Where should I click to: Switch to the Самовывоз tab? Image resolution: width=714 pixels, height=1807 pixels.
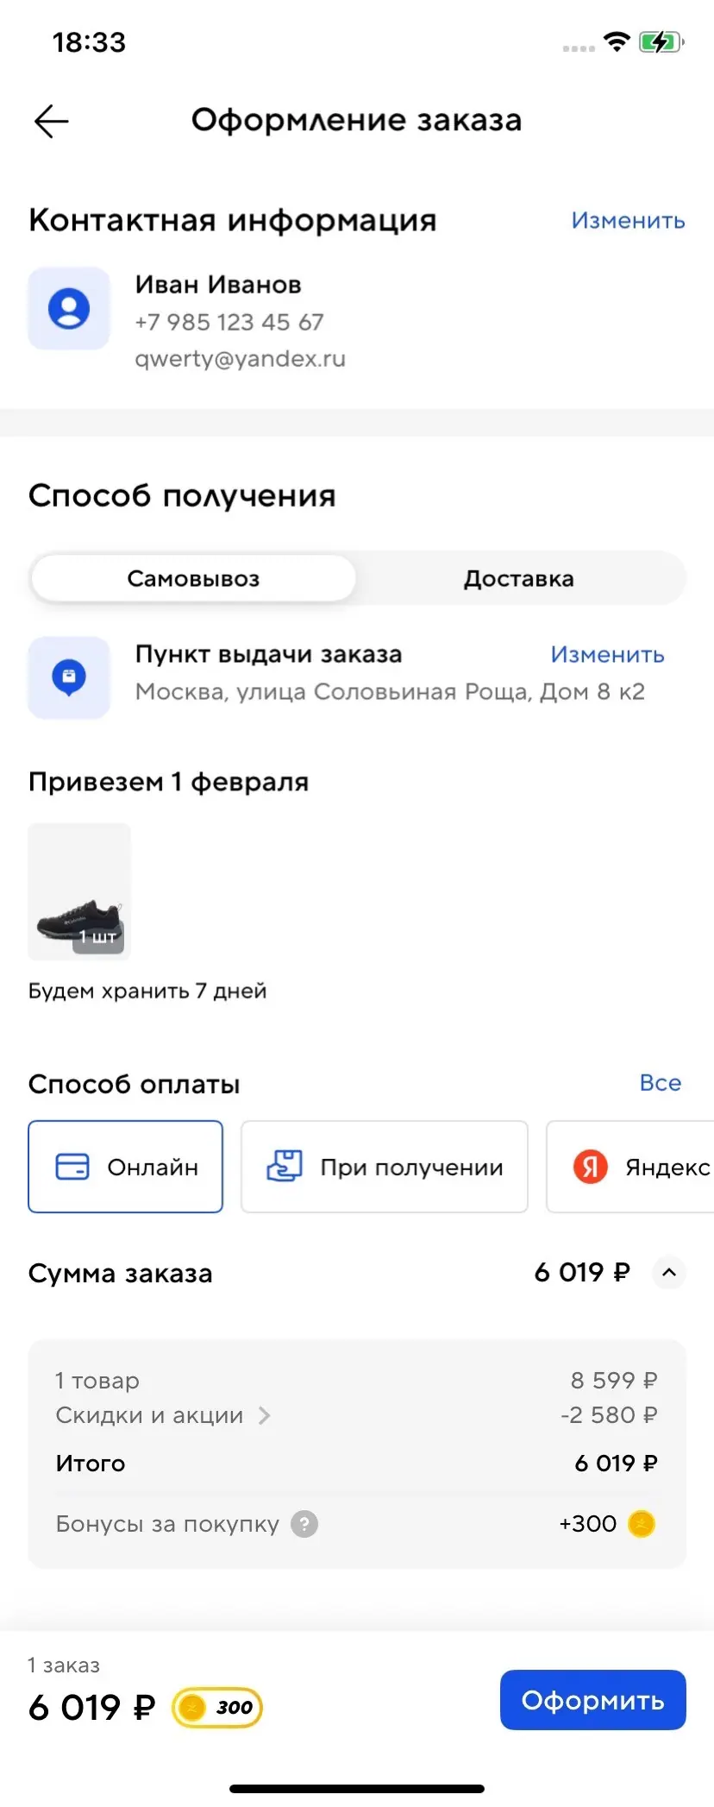pos(193,578)
